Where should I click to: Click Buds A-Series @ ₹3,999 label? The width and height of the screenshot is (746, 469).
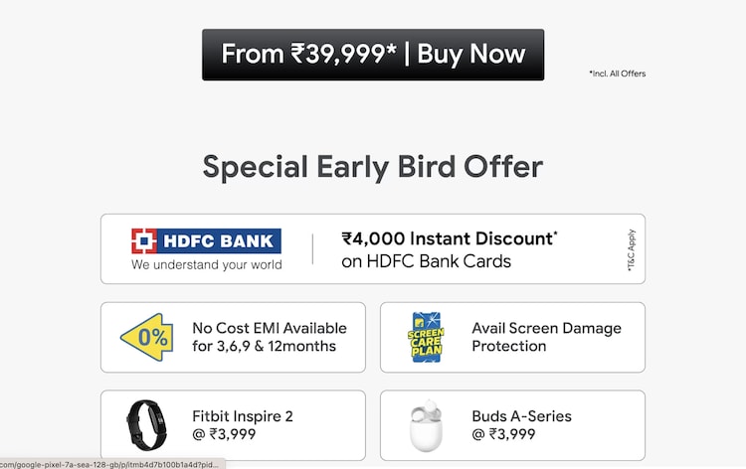(x=521, y=425)
